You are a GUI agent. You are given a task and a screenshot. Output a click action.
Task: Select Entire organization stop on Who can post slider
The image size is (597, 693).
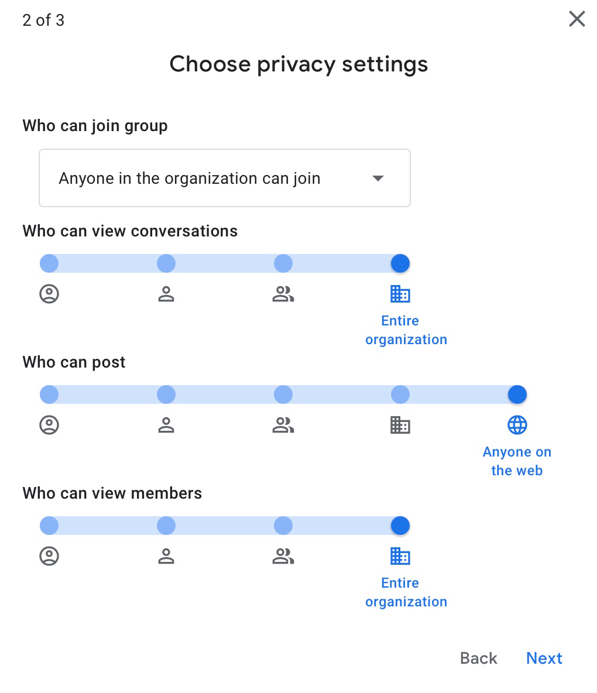click(x=400, y=394)
